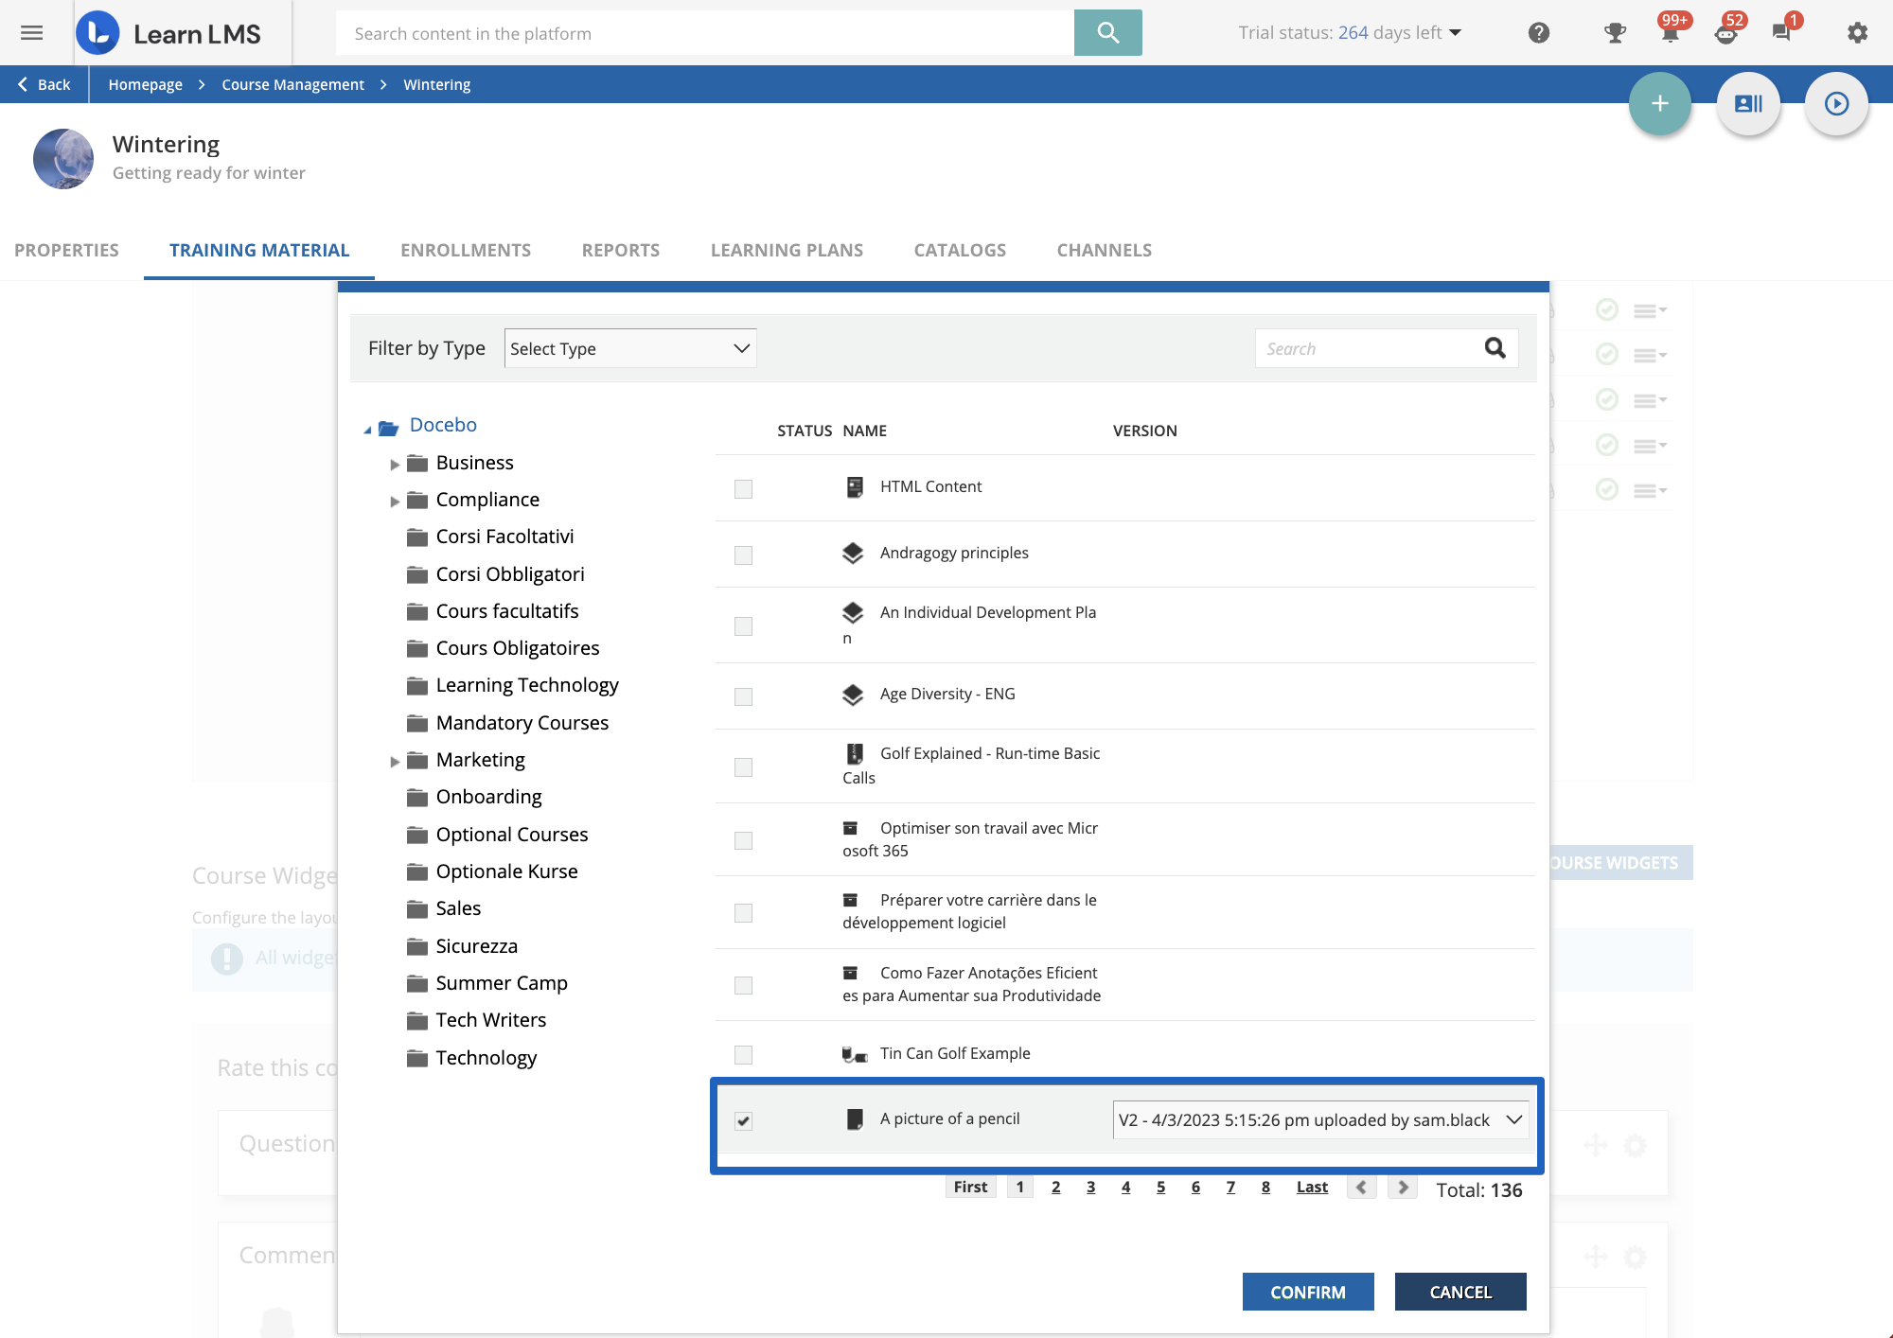Expand the Business folder arrow
The width and height of the screenshot is (1893, 1338).
395,465
